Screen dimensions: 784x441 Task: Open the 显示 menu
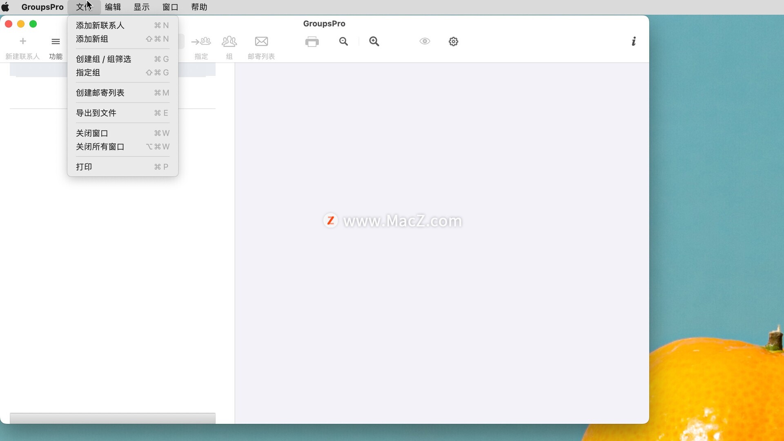click(x=142, y=7)
